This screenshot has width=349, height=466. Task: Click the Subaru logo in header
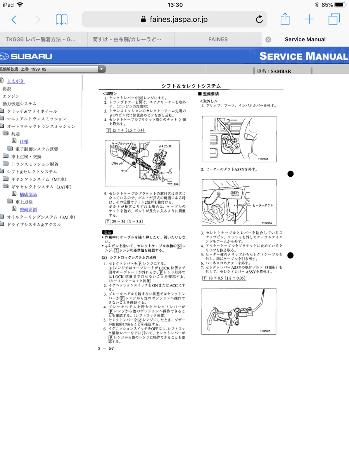[x=26, y=56]
